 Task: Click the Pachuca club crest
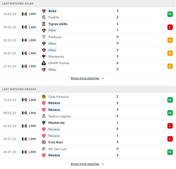point(44,37)
